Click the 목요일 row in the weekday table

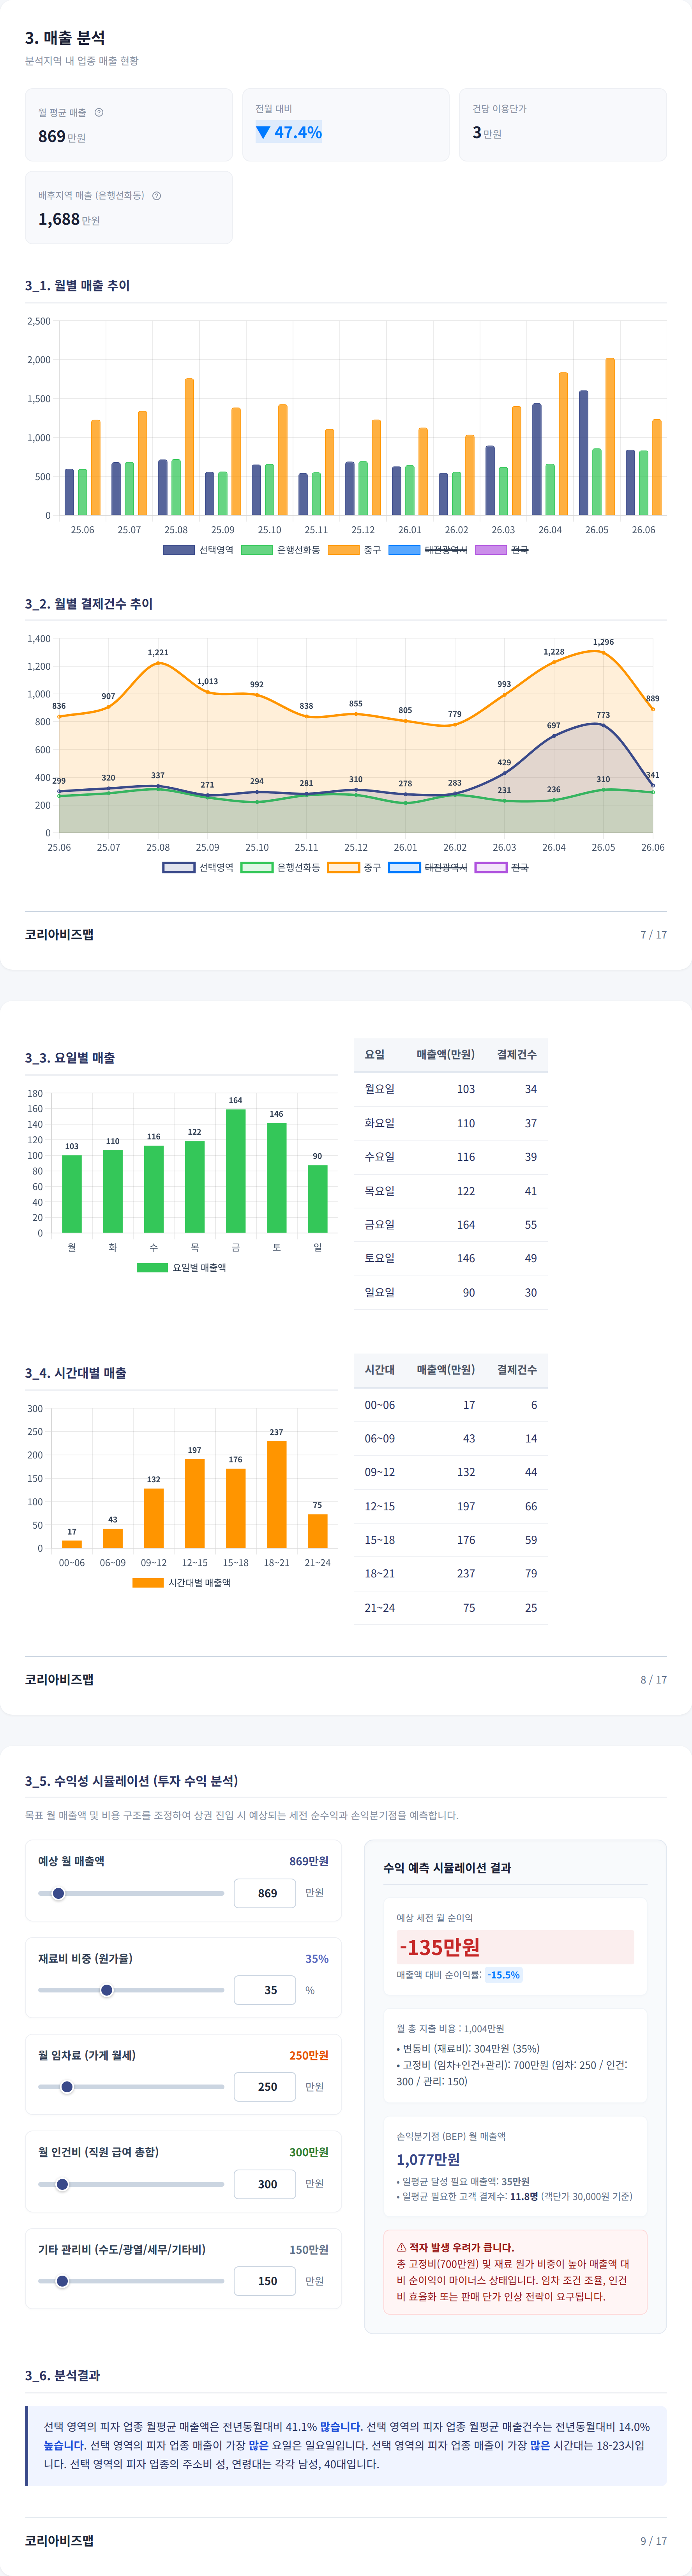(x=450, y=1191)
